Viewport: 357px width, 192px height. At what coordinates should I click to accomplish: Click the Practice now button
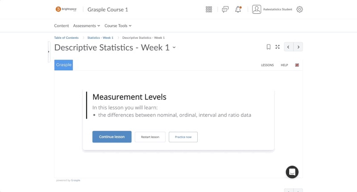(183, 137)
